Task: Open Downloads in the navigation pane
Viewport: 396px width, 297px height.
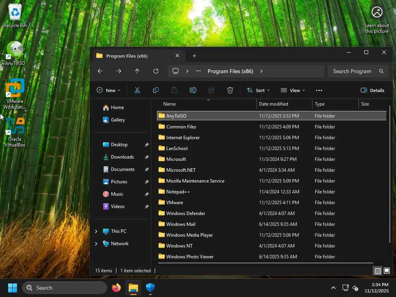Action: (122, 157)
